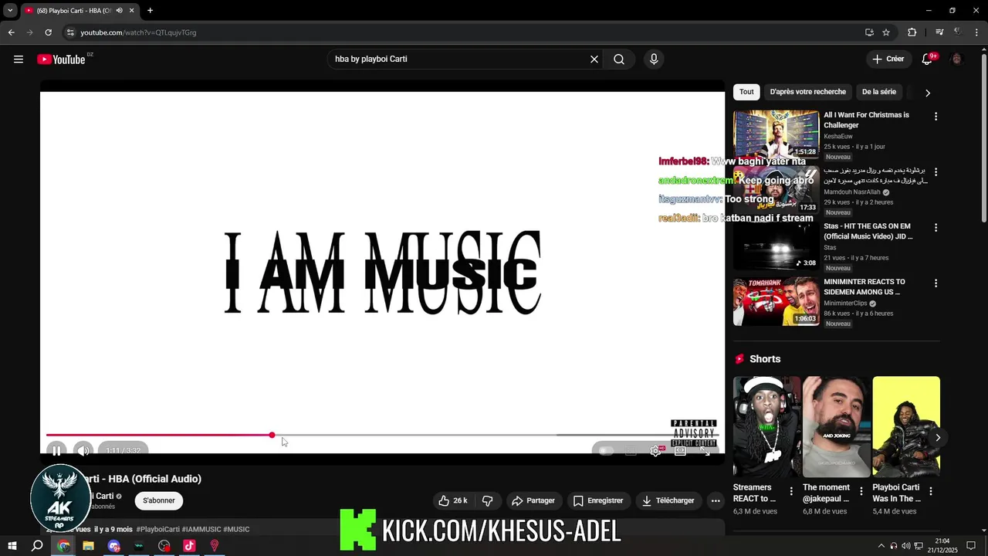Click the S'abonner button
Image resolution: width=988 pixels, height=556 pixels.
coord(158,500)
